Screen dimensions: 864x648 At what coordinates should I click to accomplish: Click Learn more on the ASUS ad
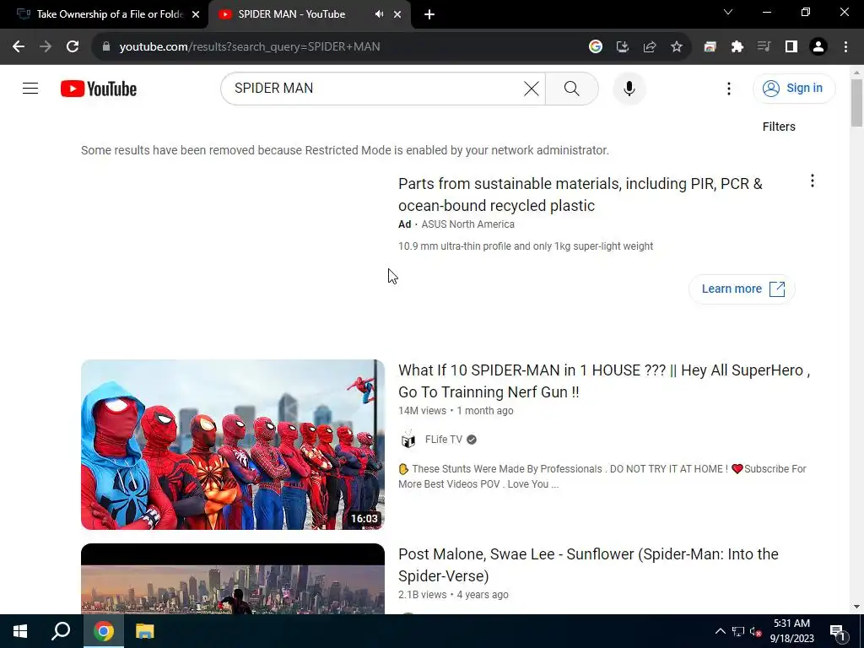coord(742,289)
